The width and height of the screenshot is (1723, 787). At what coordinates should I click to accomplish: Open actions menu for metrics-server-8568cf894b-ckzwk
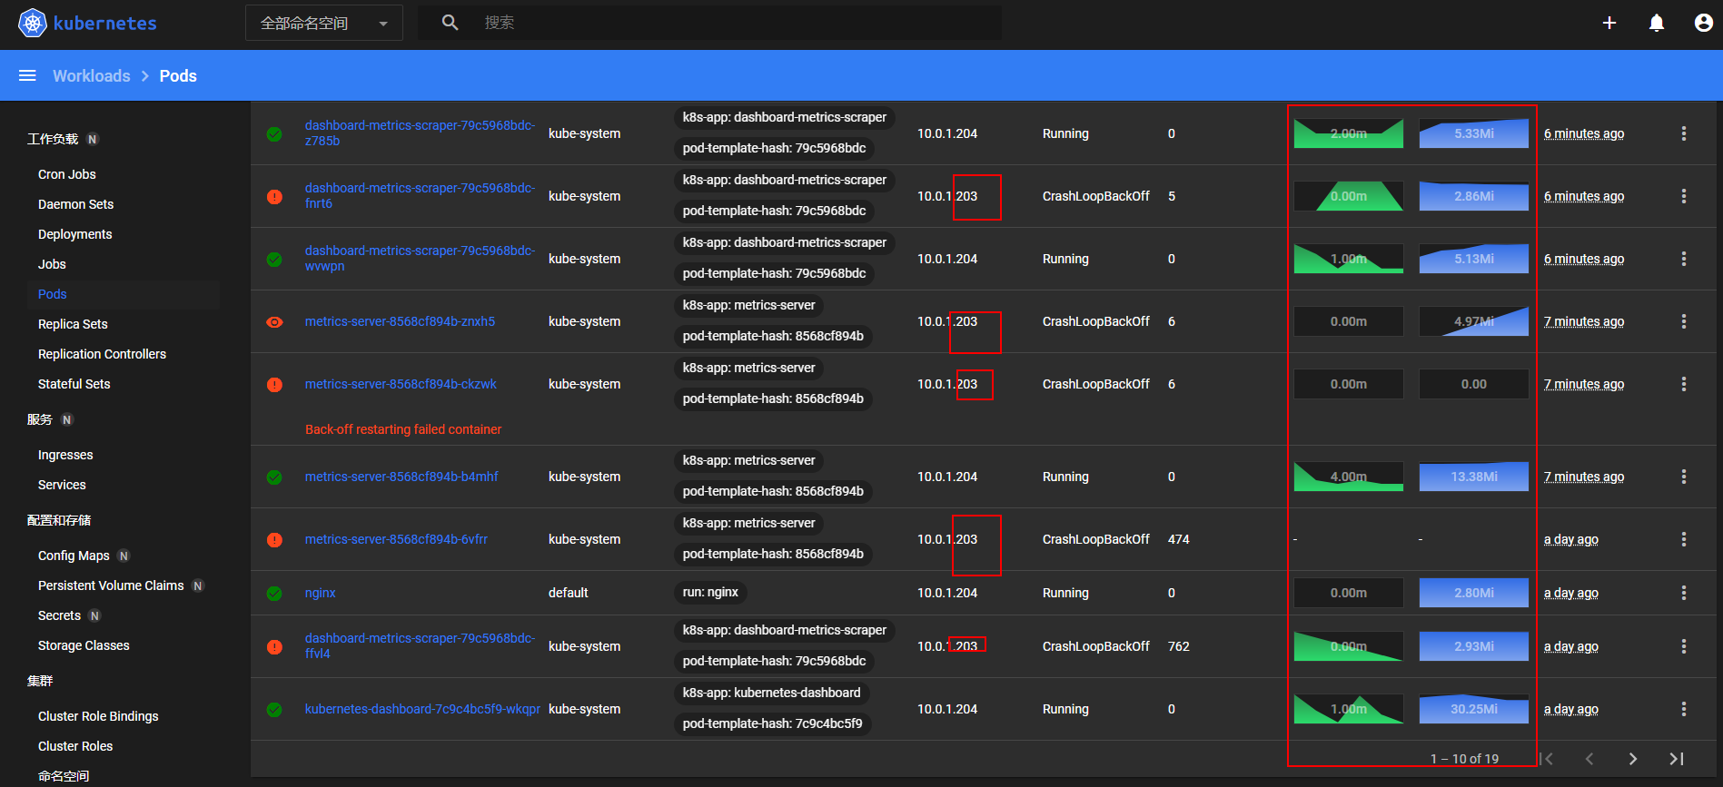point(1684,384)
